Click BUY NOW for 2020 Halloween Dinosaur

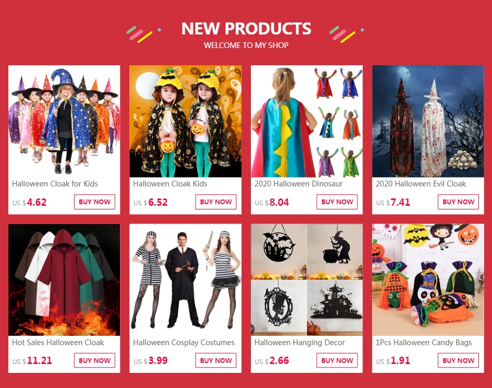(337, 202)
